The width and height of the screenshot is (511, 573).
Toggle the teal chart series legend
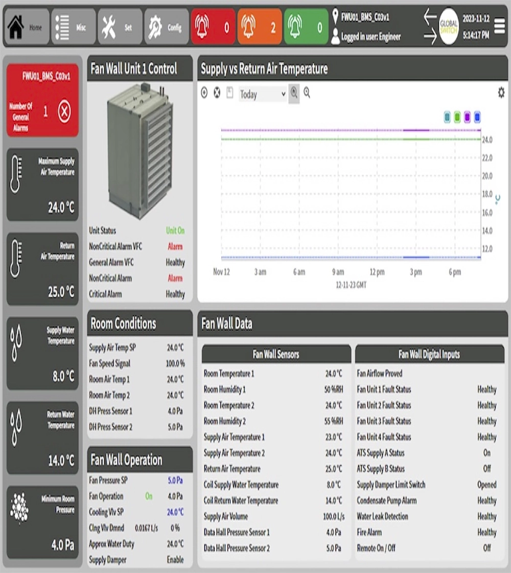[x=447, y=117]
